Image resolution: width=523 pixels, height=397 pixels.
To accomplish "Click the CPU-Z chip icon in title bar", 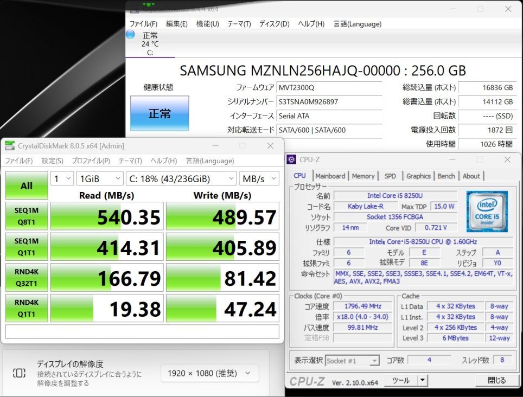I will coord(291,159).
